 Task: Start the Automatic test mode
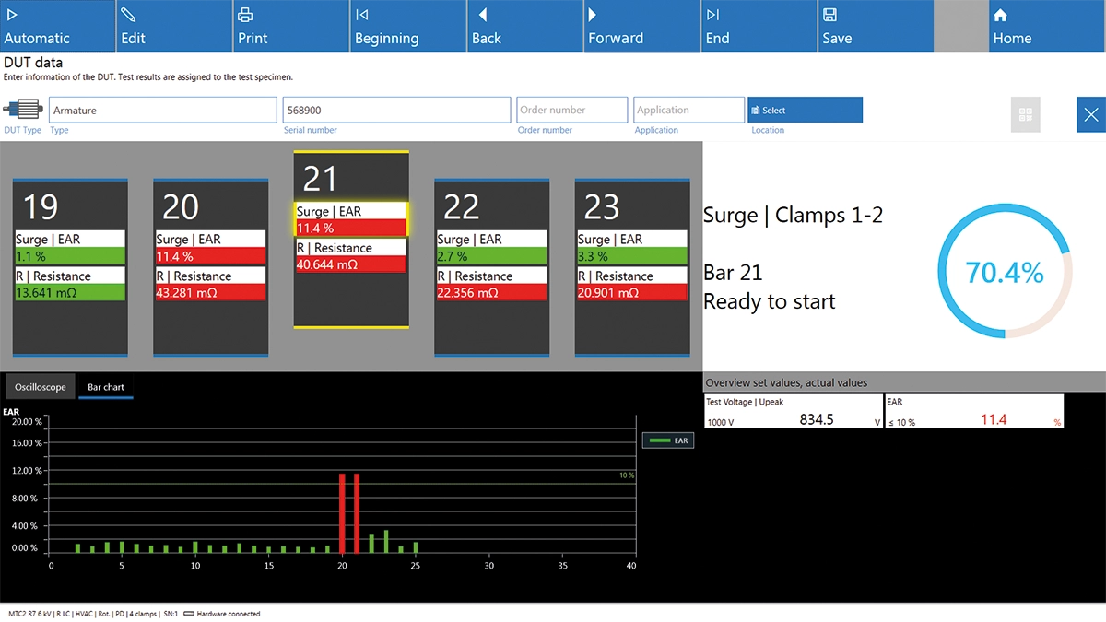(57, 26)
